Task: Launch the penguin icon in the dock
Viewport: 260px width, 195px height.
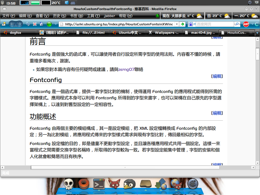Action: (x=129, y=184)
